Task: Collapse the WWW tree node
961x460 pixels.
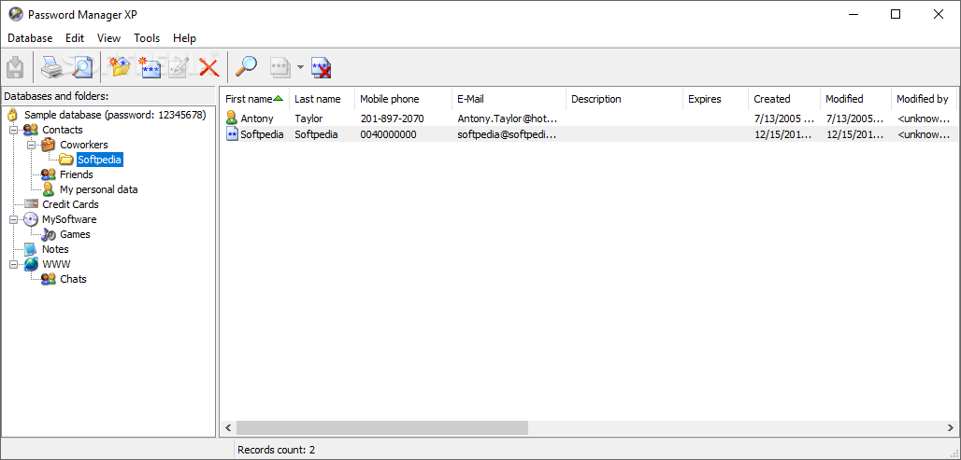Action: point(13,264)
